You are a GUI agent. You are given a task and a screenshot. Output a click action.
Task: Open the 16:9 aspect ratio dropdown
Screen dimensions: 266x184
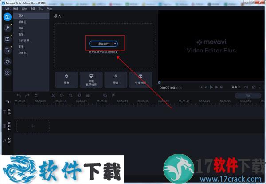(x=235, y=87)
